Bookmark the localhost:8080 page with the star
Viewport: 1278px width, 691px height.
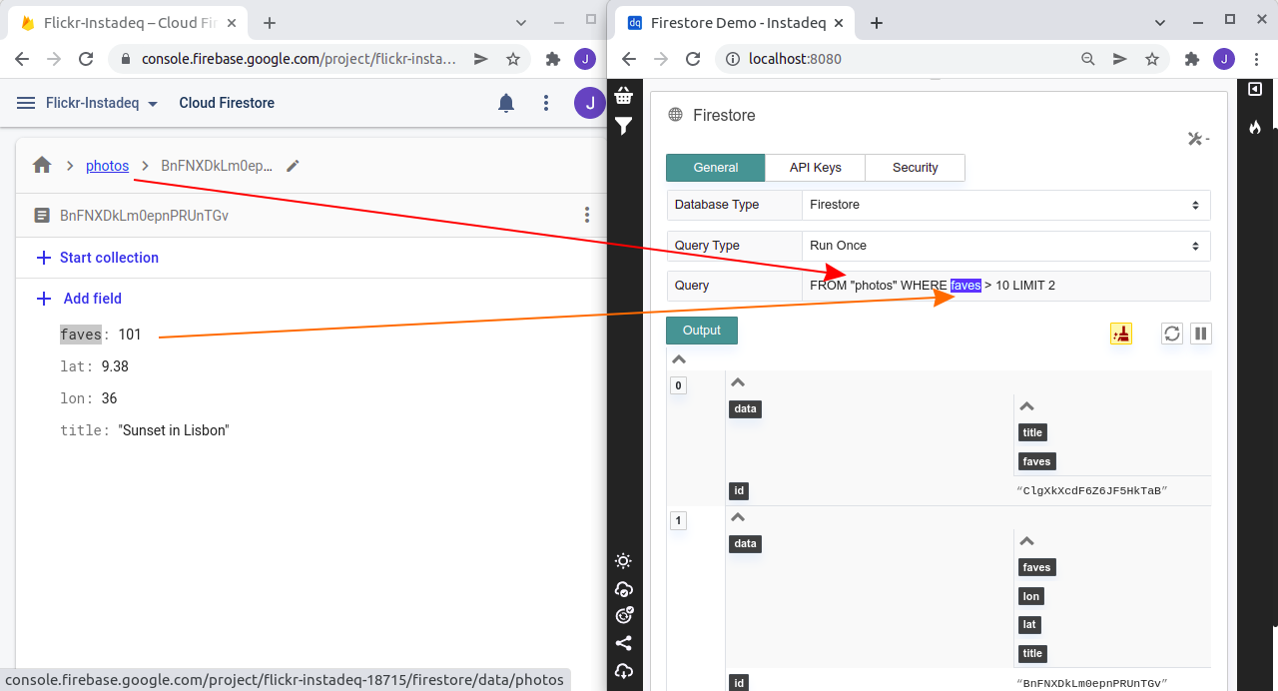coord(1152,59)
